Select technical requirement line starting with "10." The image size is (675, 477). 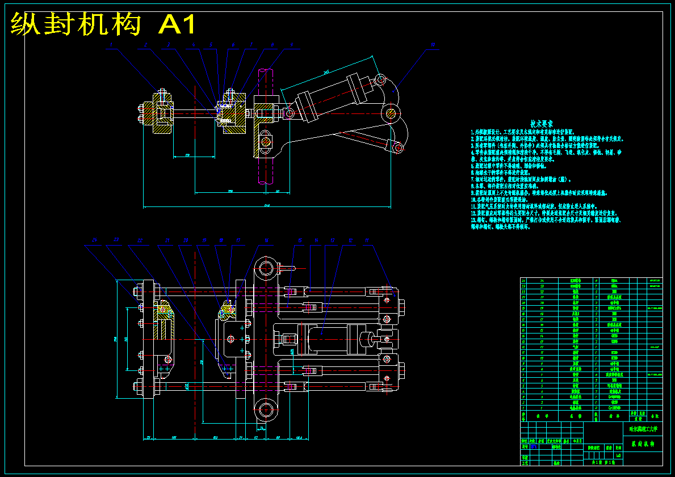point(500,200)
